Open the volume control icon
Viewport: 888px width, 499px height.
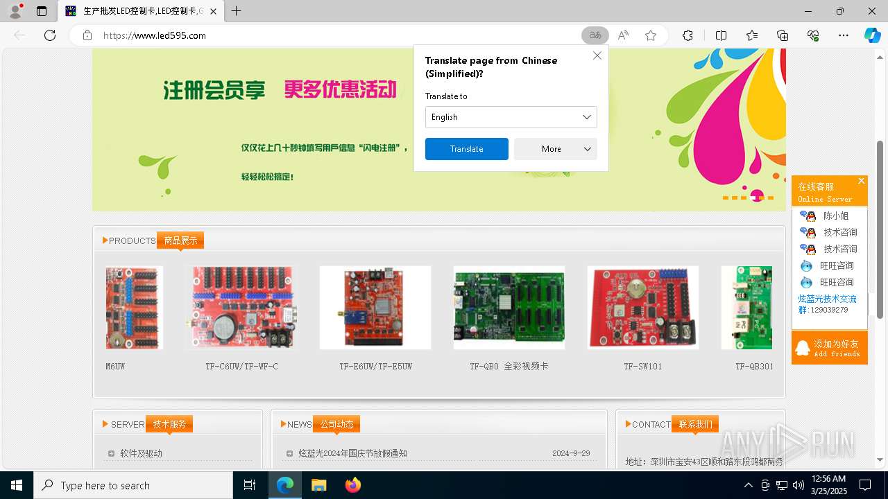(799, 485)
